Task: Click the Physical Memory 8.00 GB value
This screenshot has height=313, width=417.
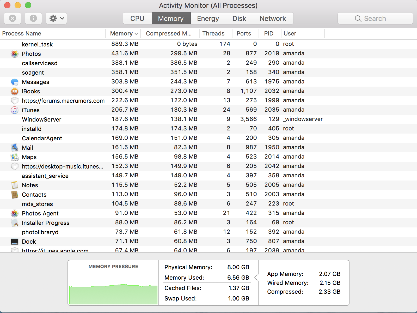Action: tap(238, 267)
